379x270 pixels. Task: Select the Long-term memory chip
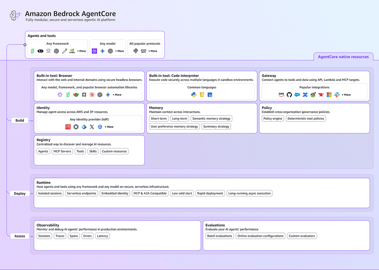(180, 118)
